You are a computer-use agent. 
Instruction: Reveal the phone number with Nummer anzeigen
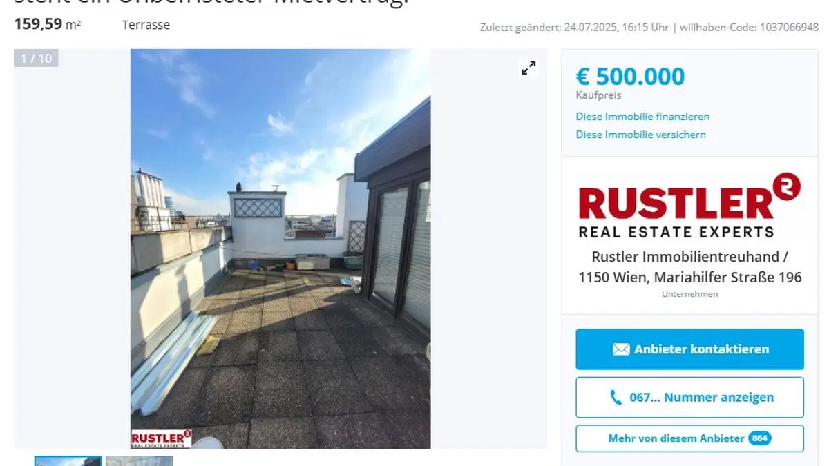(x=689, y=397)
